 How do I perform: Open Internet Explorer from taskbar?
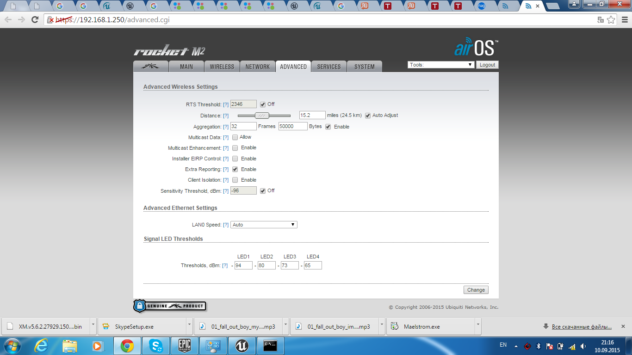[41, 346]
